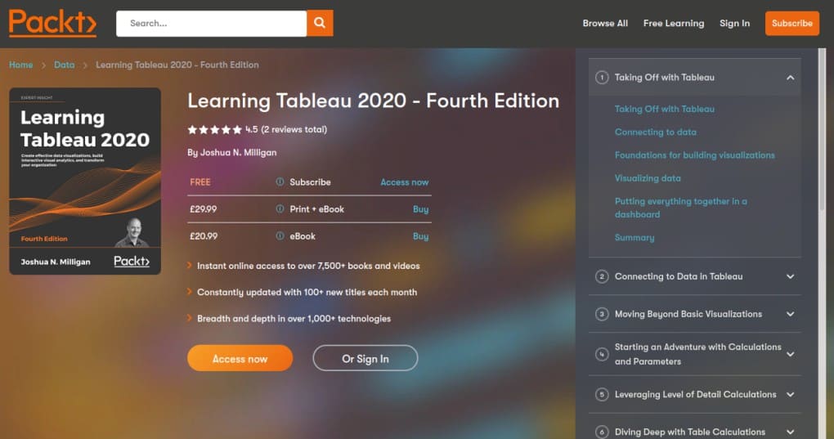Click the orange Access now button
834x439 pixels.
click(240, 359)
